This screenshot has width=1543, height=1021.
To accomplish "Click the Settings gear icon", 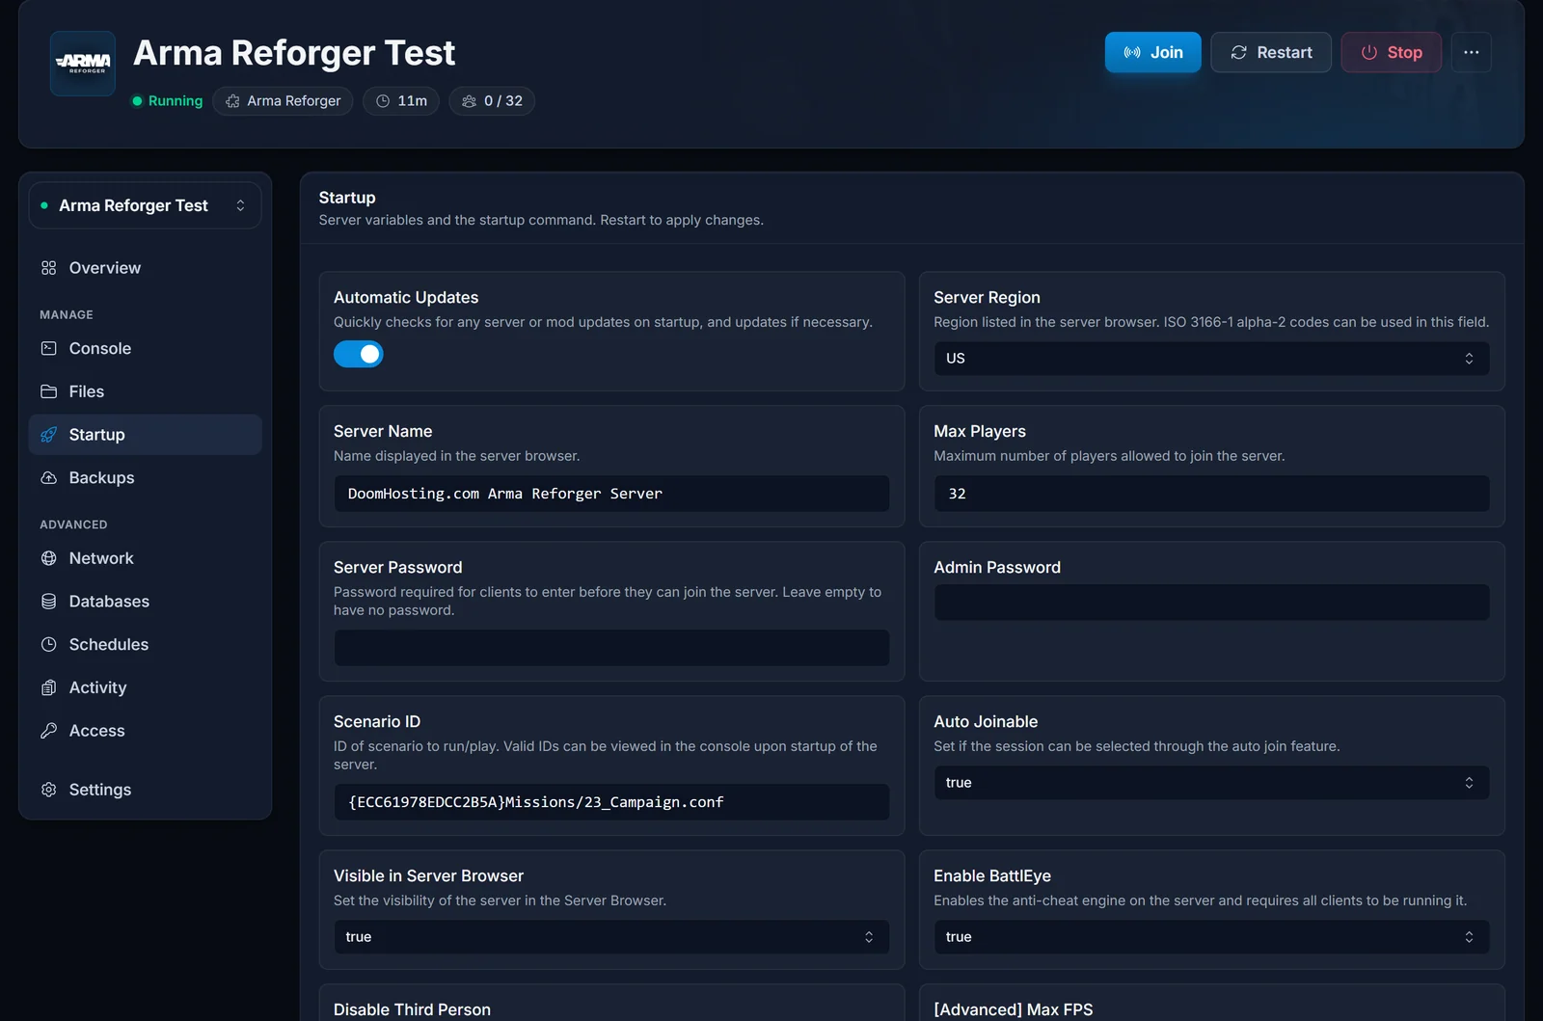I will coord(49,790).
